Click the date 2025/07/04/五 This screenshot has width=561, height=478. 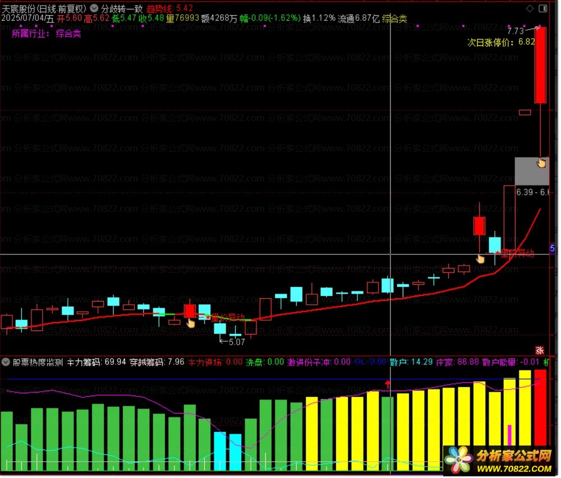click(27, 18)
